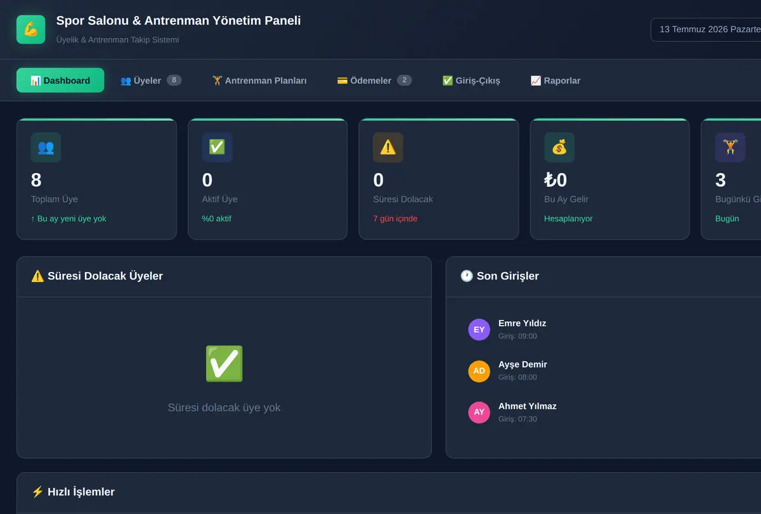Image resolution: width=761 pixels, height=514 pixels.
Task: Open the Dashboard tab
Action: (60, 80)
